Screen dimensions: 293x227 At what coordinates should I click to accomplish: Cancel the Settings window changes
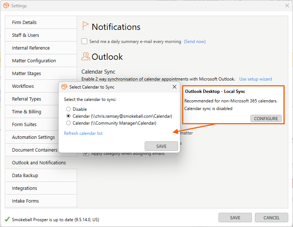click(x=271, y=218)
